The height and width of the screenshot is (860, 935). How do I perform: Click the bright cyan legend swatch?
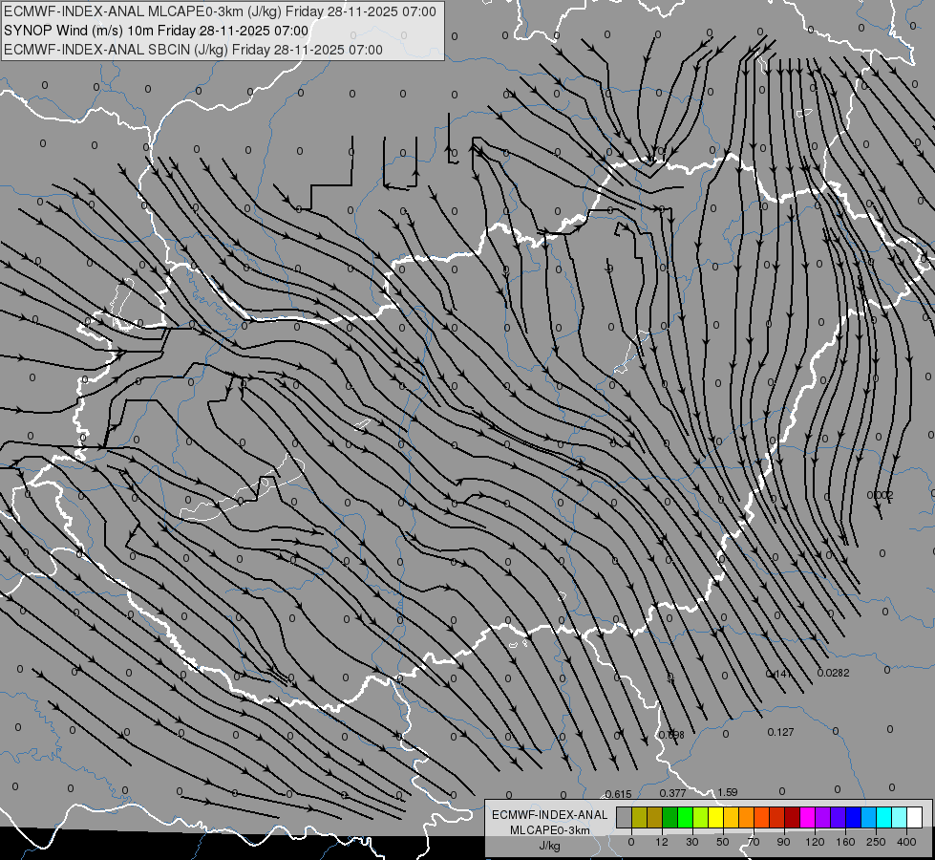tap(883, 817)
